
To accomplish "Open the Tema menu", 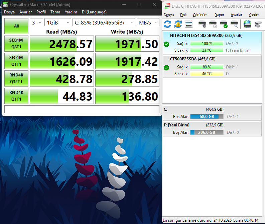I will [55, 12].
